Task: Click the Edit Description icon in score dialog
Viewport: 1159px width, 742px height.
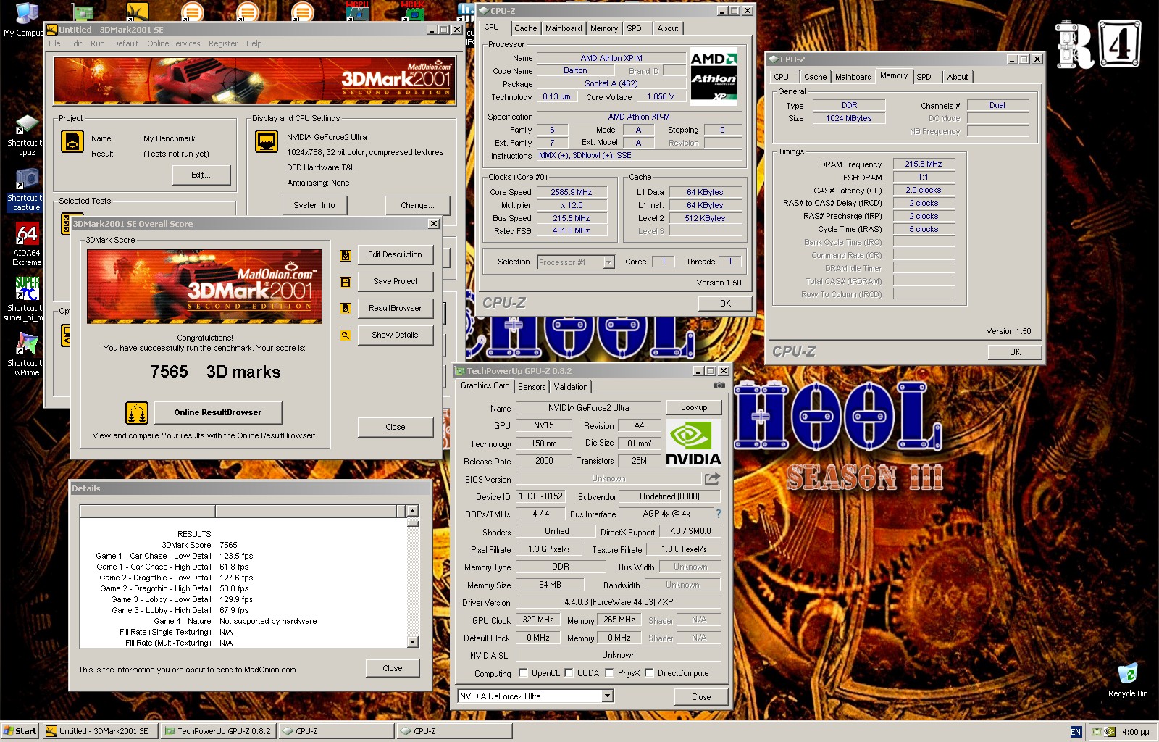Action: click(x=346, y=255)
